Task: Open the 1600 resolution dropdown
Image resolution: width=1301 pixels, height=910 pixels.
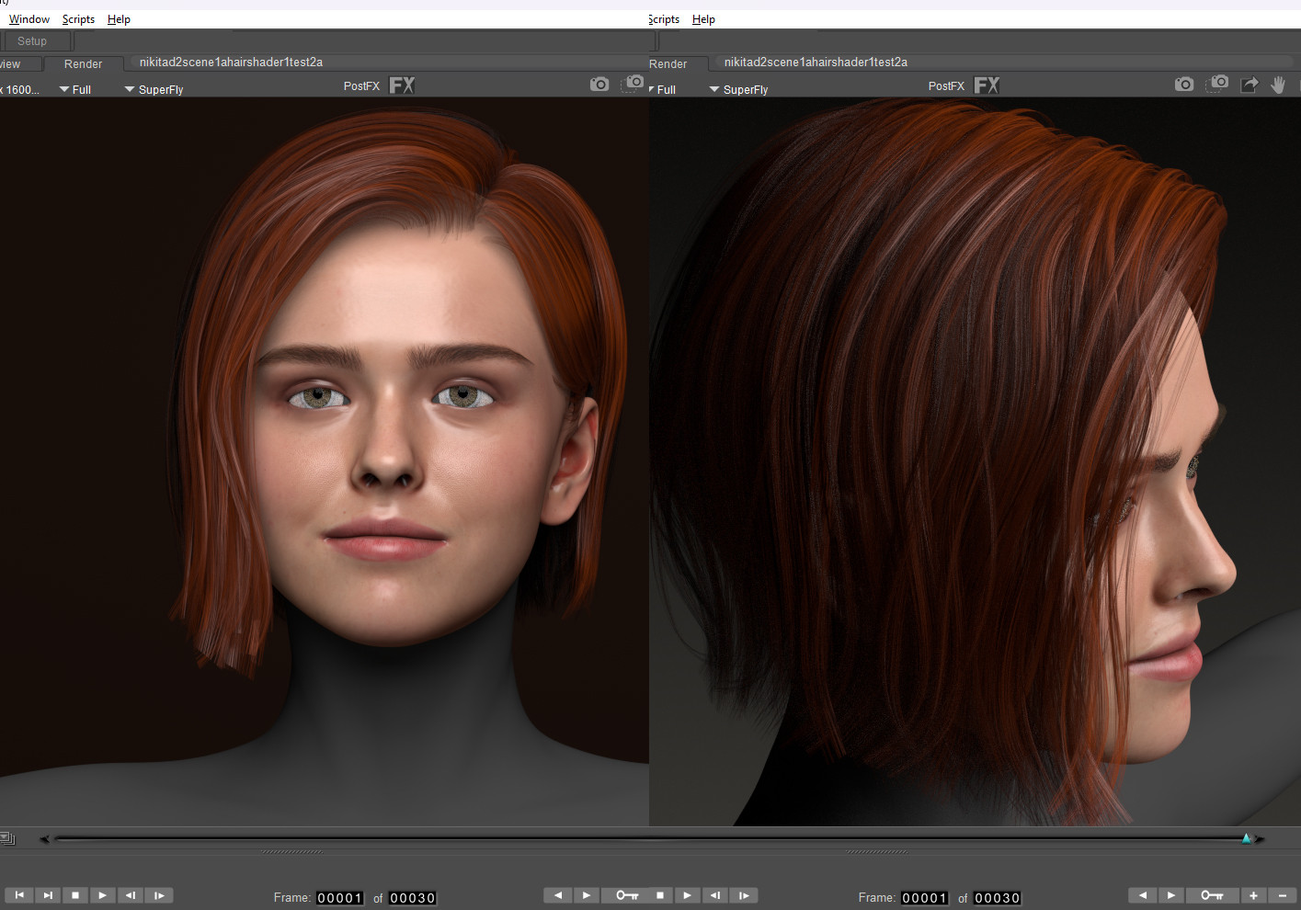Action: coord(20,90)
